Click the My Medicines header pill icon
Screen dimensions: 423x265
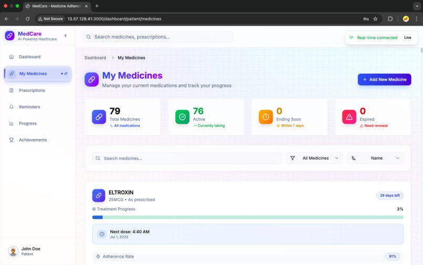click(x=92, y=79)
